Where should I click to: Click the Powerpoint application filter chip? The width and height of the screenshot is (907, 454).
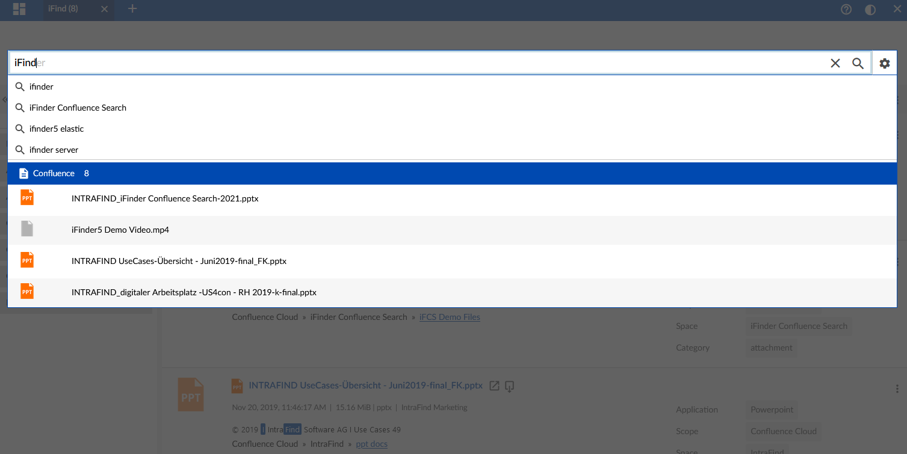[772, 410]
